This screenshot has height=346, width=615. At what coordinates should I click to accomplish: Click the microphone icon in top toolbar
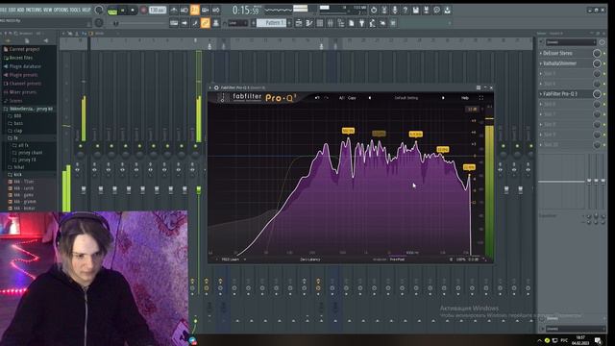pos(395,11)
